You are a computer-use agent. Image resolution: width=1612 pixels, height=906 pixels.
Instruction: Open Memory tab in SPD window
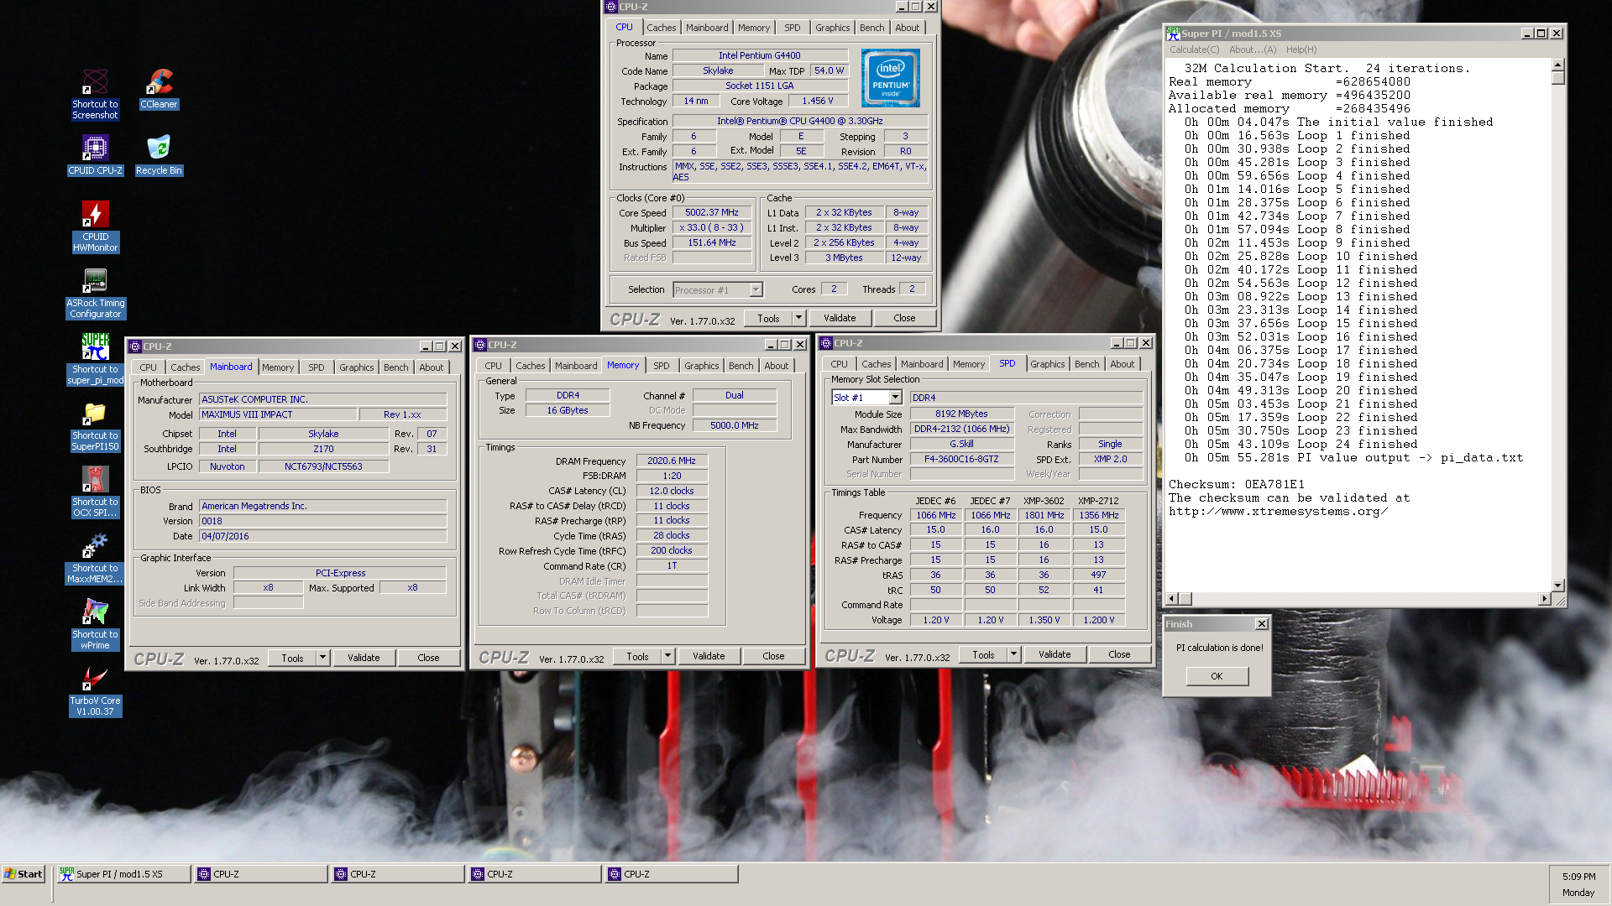coord(968,364)
